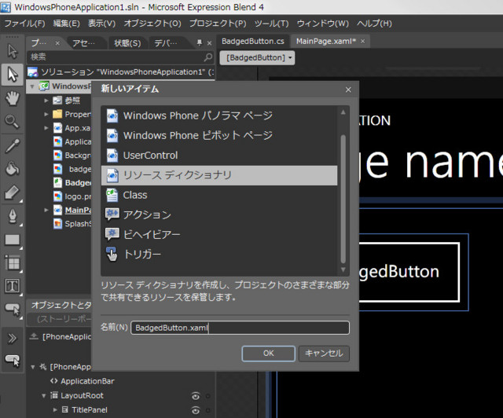Expand the App.xaml node

46,127
